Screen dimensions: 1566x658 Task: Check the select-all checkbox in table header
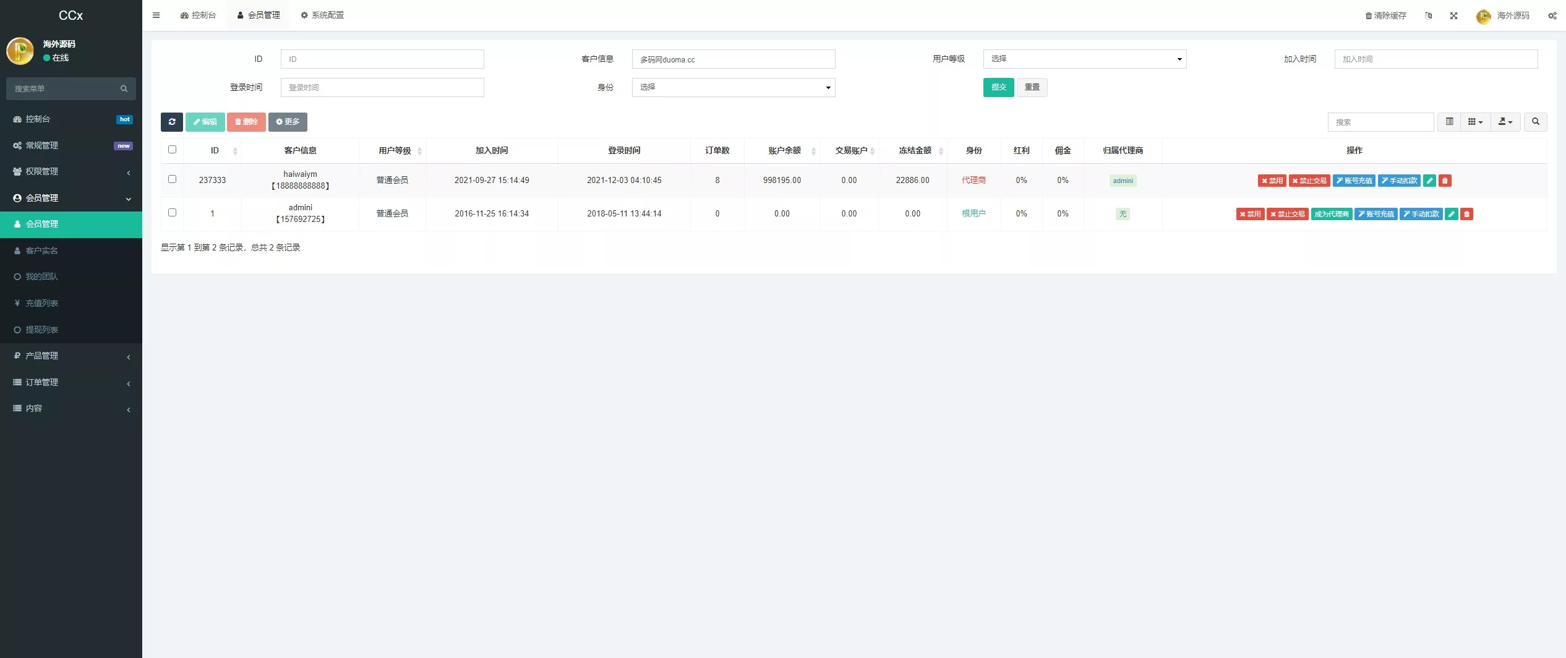[x=172, y=150]
